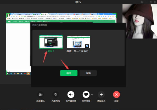Viewport: 157px width, 110px height.
Task: Select the 微信 browser window thumbnail
Action: coord(78,42)
